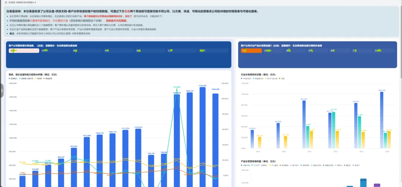The height and width of the screenshot is (187, 402).
Task: Select the orange highlighted chip in right industry filter
Action: pos(251,51)
